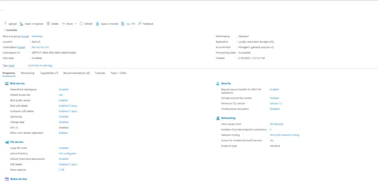Screen dimensions: 378x181
Task: Open the File service heading link
Action: pyautogui.click(x=17, y=142)
